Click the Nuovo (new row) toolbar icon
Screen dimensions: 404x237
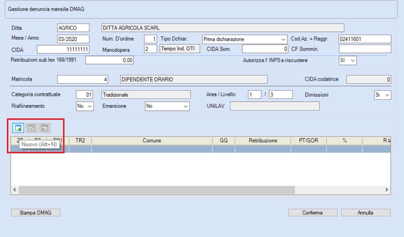18,128
